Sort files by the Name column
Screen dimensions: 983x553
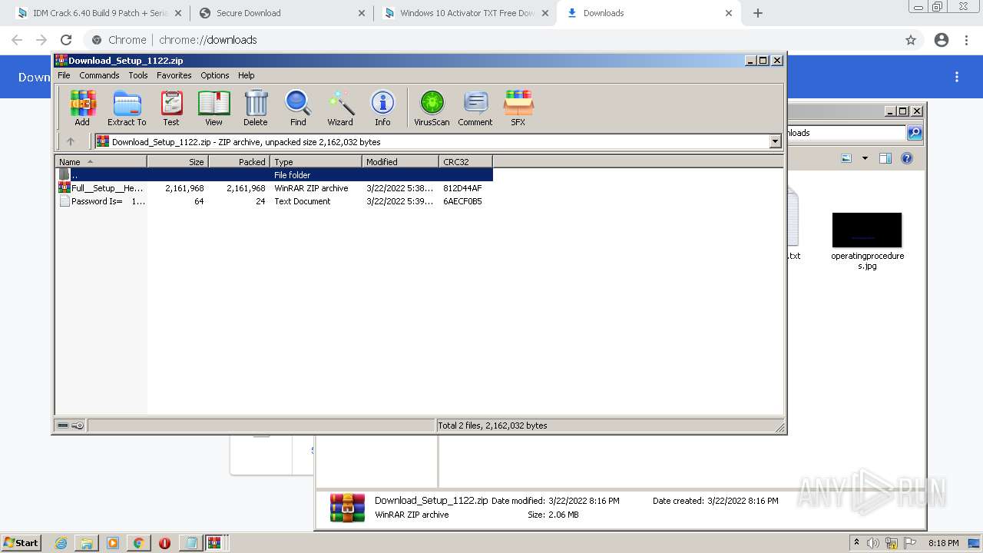coord(101,162)
